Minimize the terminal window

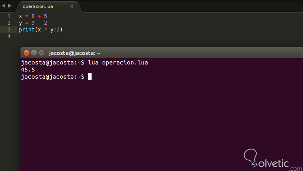[34, 53]
